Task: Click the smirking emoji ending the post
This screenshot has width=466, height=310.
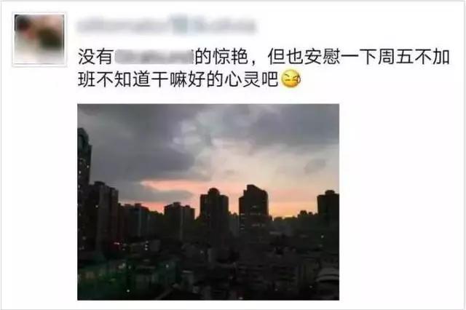Action: coord(291,79)
